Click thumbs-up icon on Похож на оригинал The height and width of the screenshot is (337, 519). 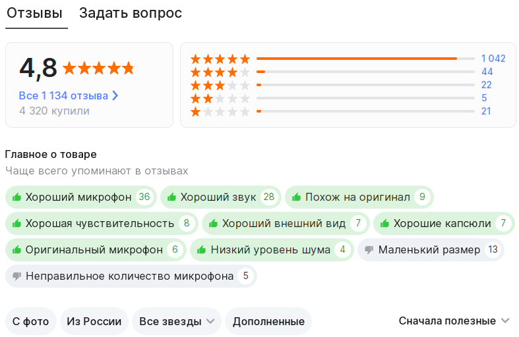pyautogui.click(x=296, y=197)
